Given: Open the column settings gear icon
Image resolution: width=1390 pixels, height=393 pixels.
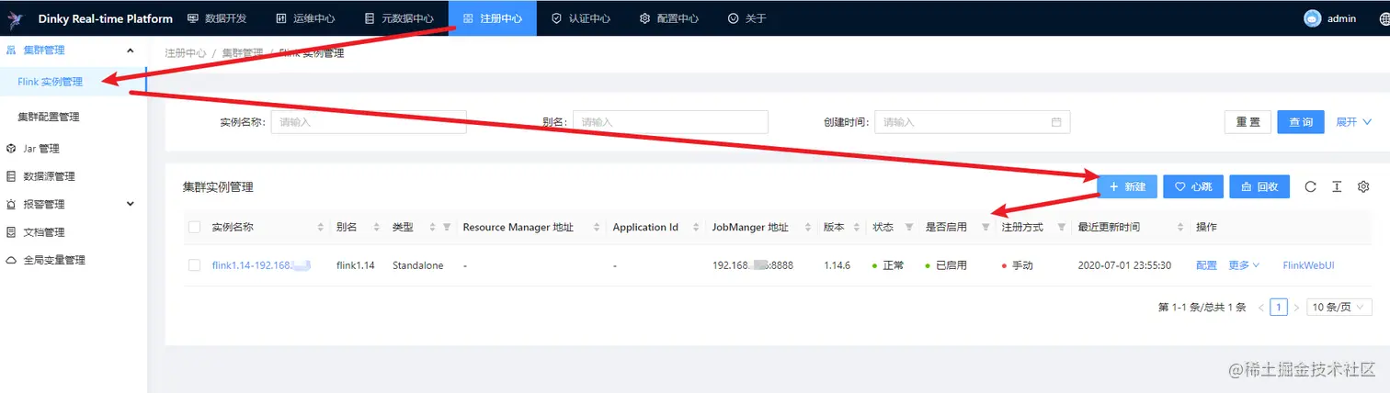Looking at the screenshot, I should 1363,186.
